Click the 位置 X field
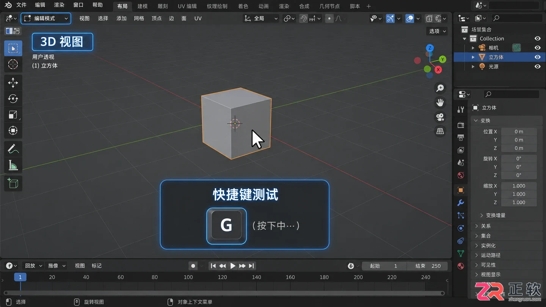 519,132
